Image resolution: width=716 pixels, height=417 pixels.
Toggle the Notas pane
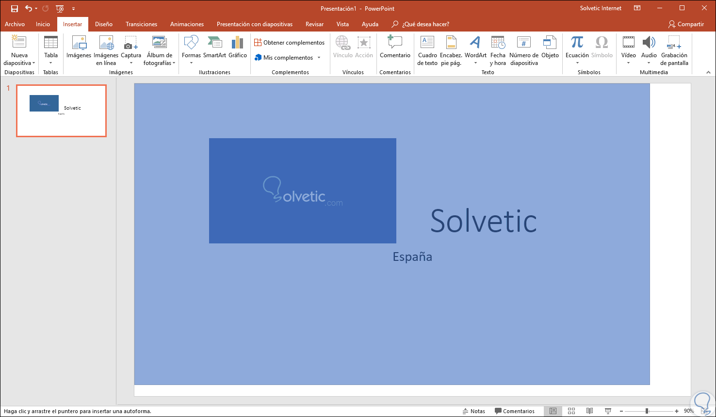pyautogui.click(x=473, y=411)
